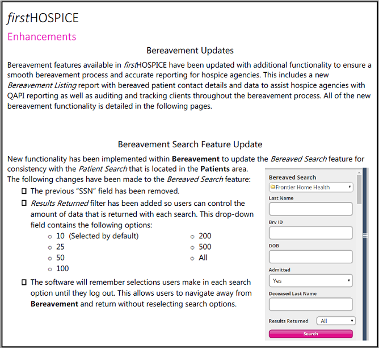Click the pink Enhancements heading
Viewport: 379px width, 348px height.
(41, 37)
